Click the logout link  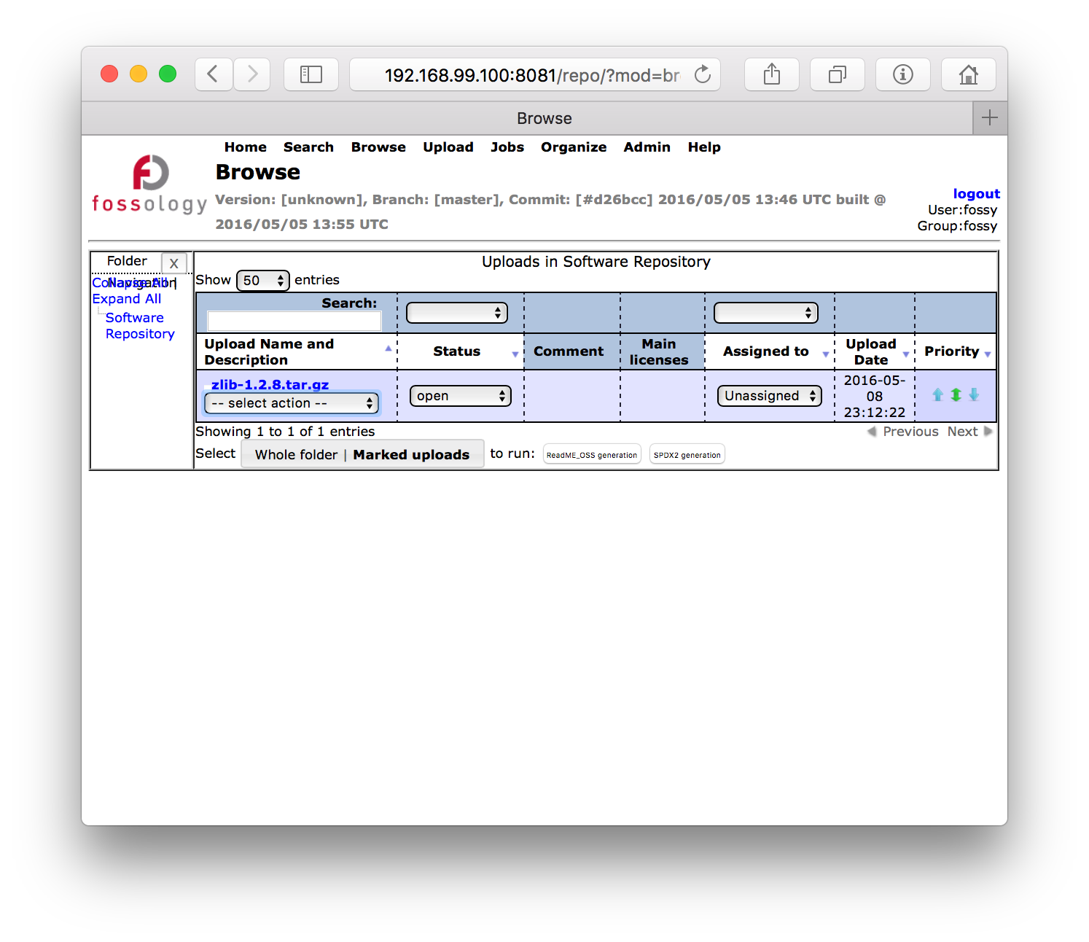[976, 194]
